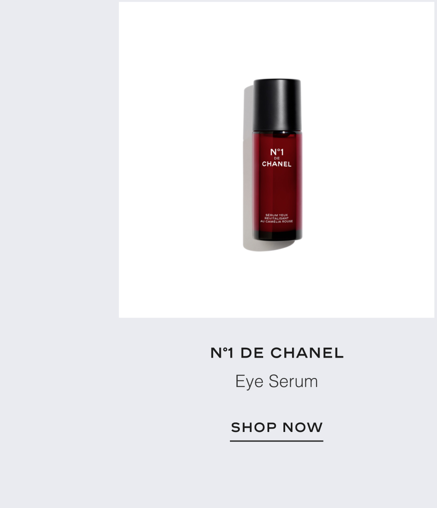The width and height of the screenshot is (437, 508).
Task: Click the word NOW in SHOP NOW
Action: (302, 427)
